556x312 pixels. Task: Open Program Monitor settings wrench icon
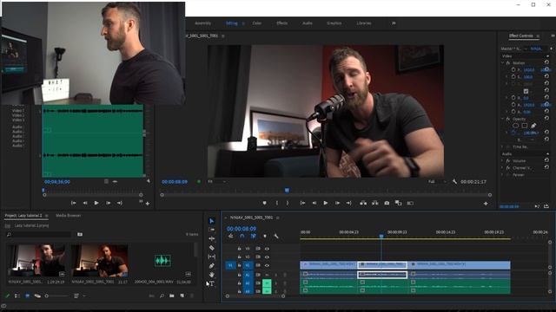[454, 181]
